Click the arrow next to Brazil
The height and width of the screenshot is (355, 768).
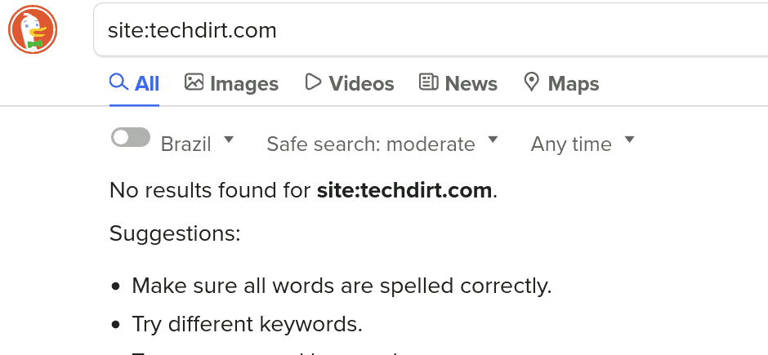[x=229, y=140]
